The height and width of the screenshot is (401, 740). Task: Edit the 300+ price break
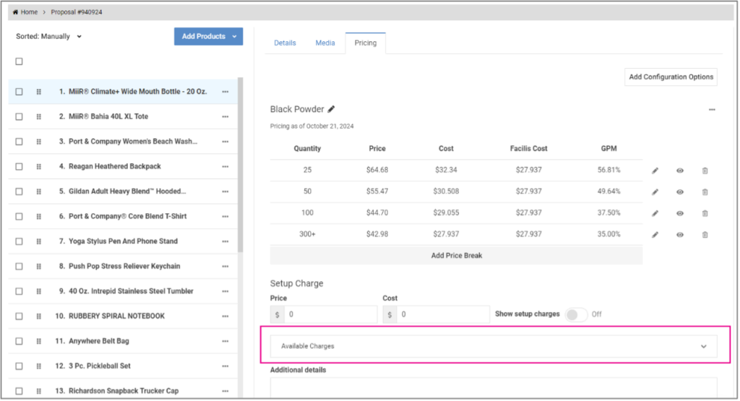[655, 235]
